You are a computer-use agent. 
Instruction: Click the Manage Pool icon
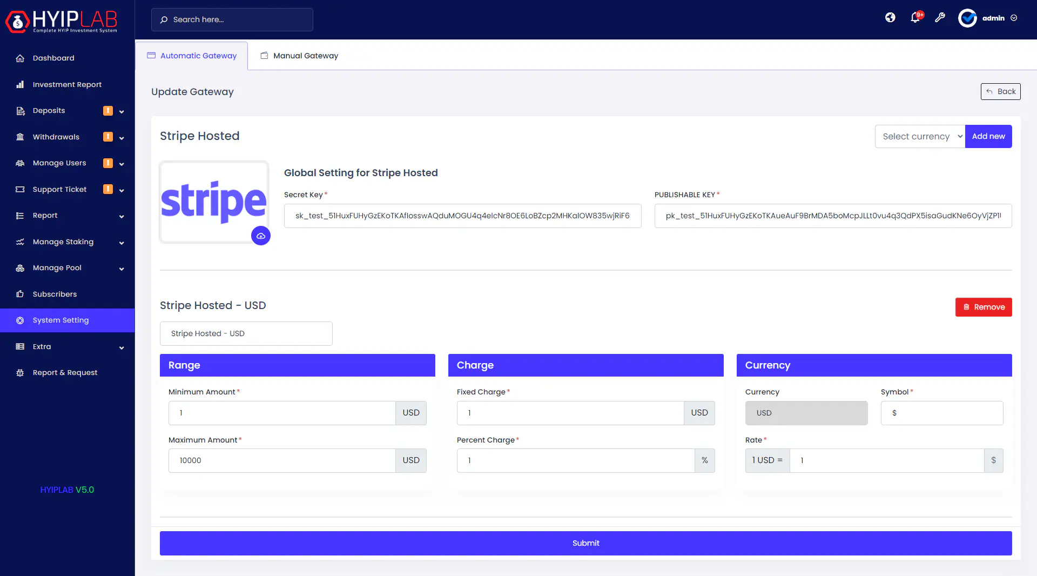[x=20, y=268]
